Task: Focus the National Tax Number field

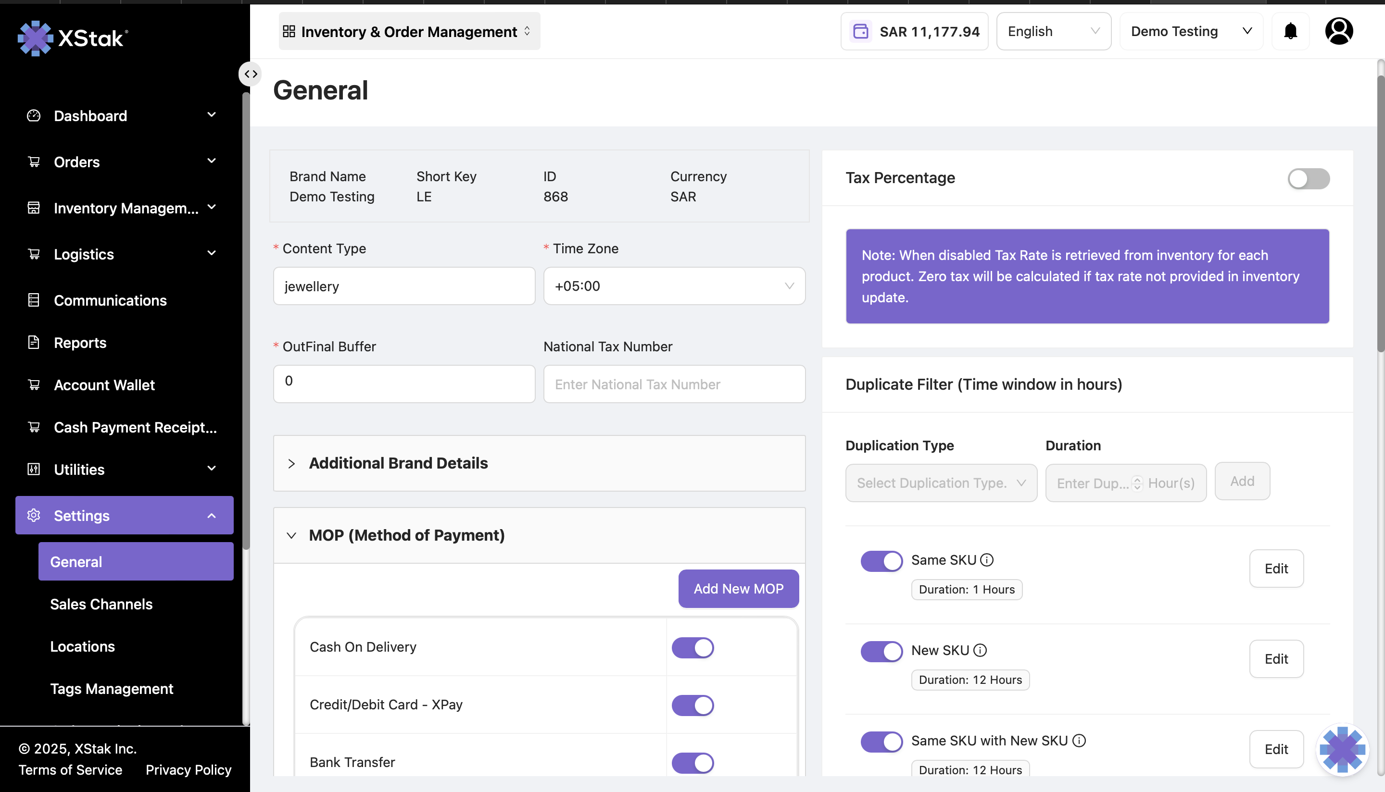Action: pos(674,384)
